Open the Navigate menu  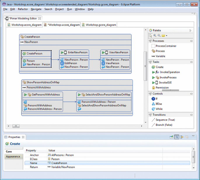(x=36, y=9)
